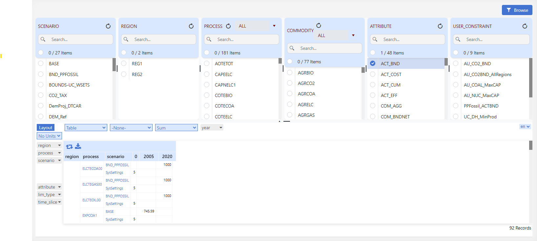This screenshot has width=537, height=241.
Task: Reset the ATTRIBUTE filter with its refresh icon
Action: pos(440,26)
